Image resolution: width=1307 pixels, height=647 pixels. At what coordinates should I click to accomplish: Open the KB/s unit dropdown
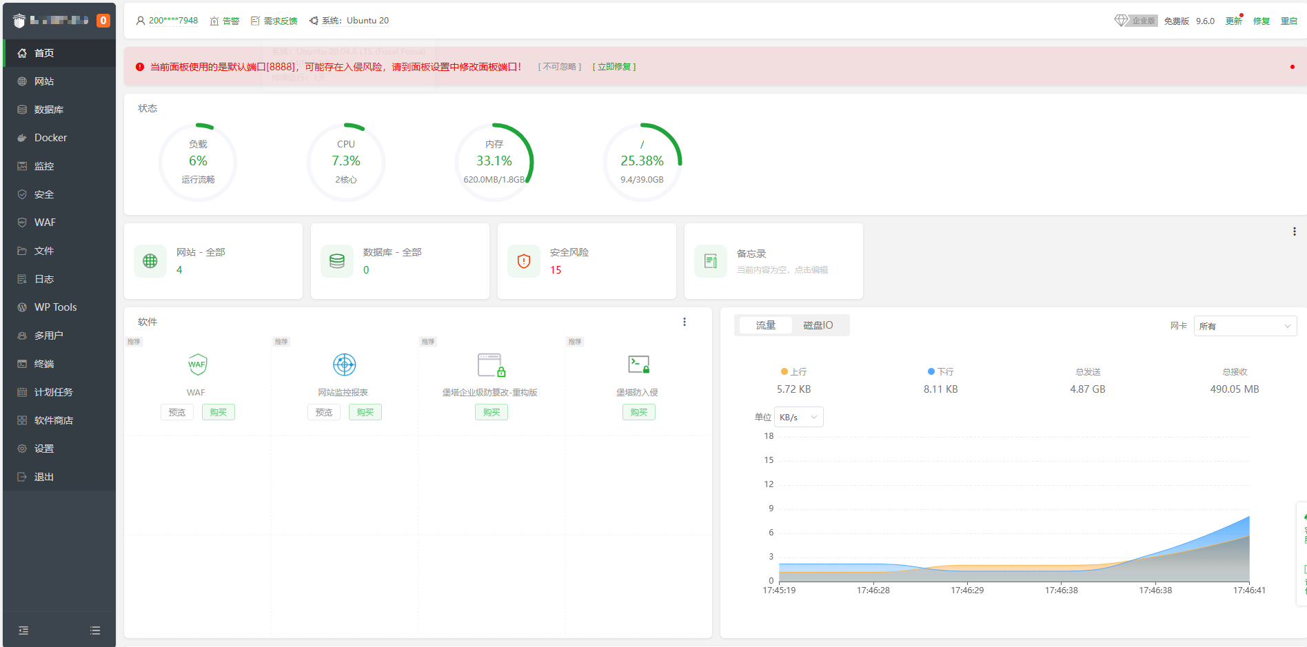tap(798, 417)
